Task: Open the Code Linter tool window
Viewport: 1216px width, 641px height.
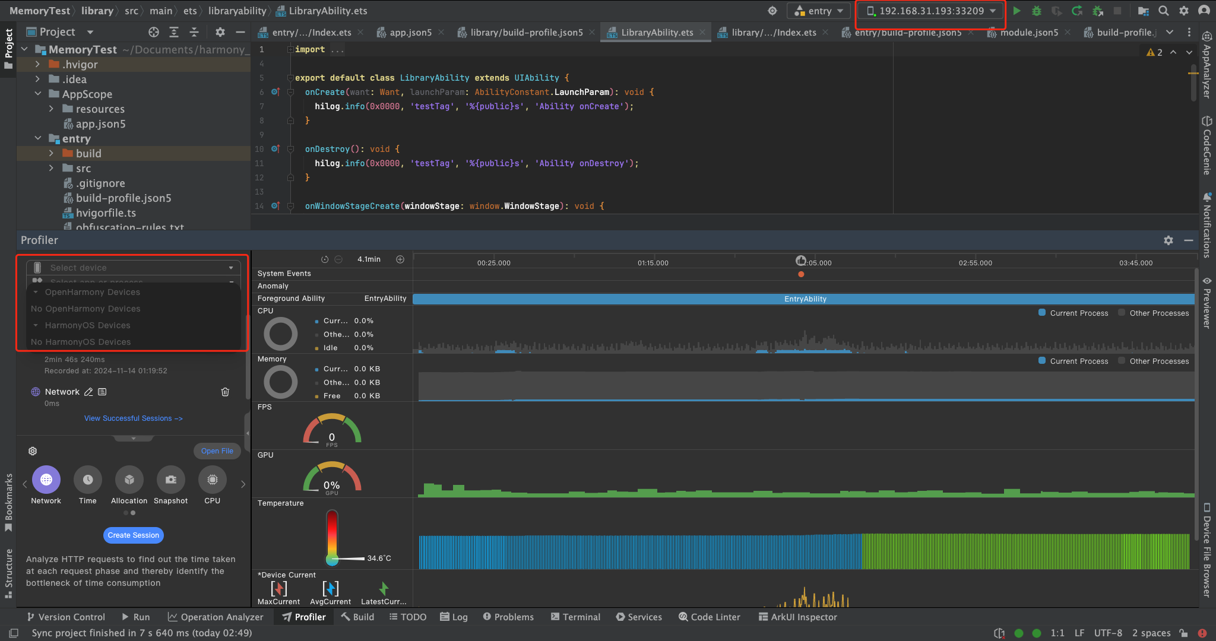Action: [x=710, y=617]
